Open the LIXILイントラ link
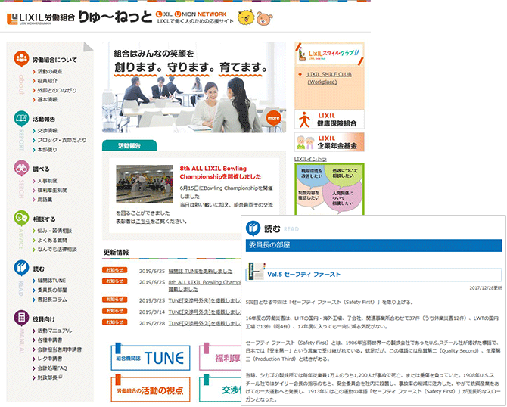Screen dimensions: 507x407 point(310,159)
